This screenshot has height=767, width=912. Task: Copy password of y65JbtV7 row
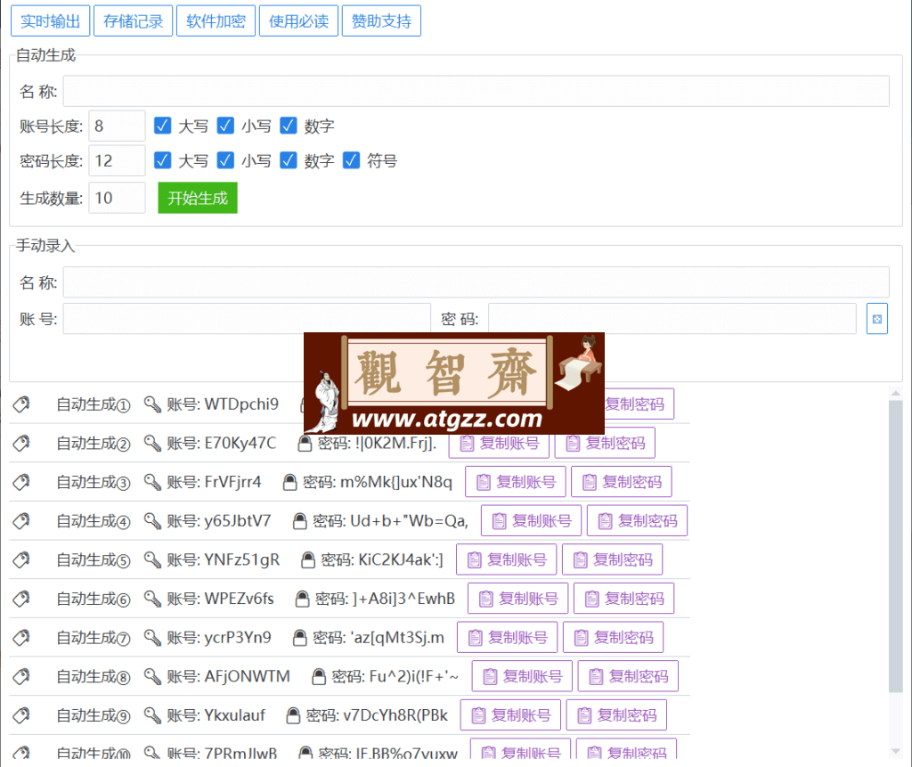pyautogui.click(x=638, y=521)
